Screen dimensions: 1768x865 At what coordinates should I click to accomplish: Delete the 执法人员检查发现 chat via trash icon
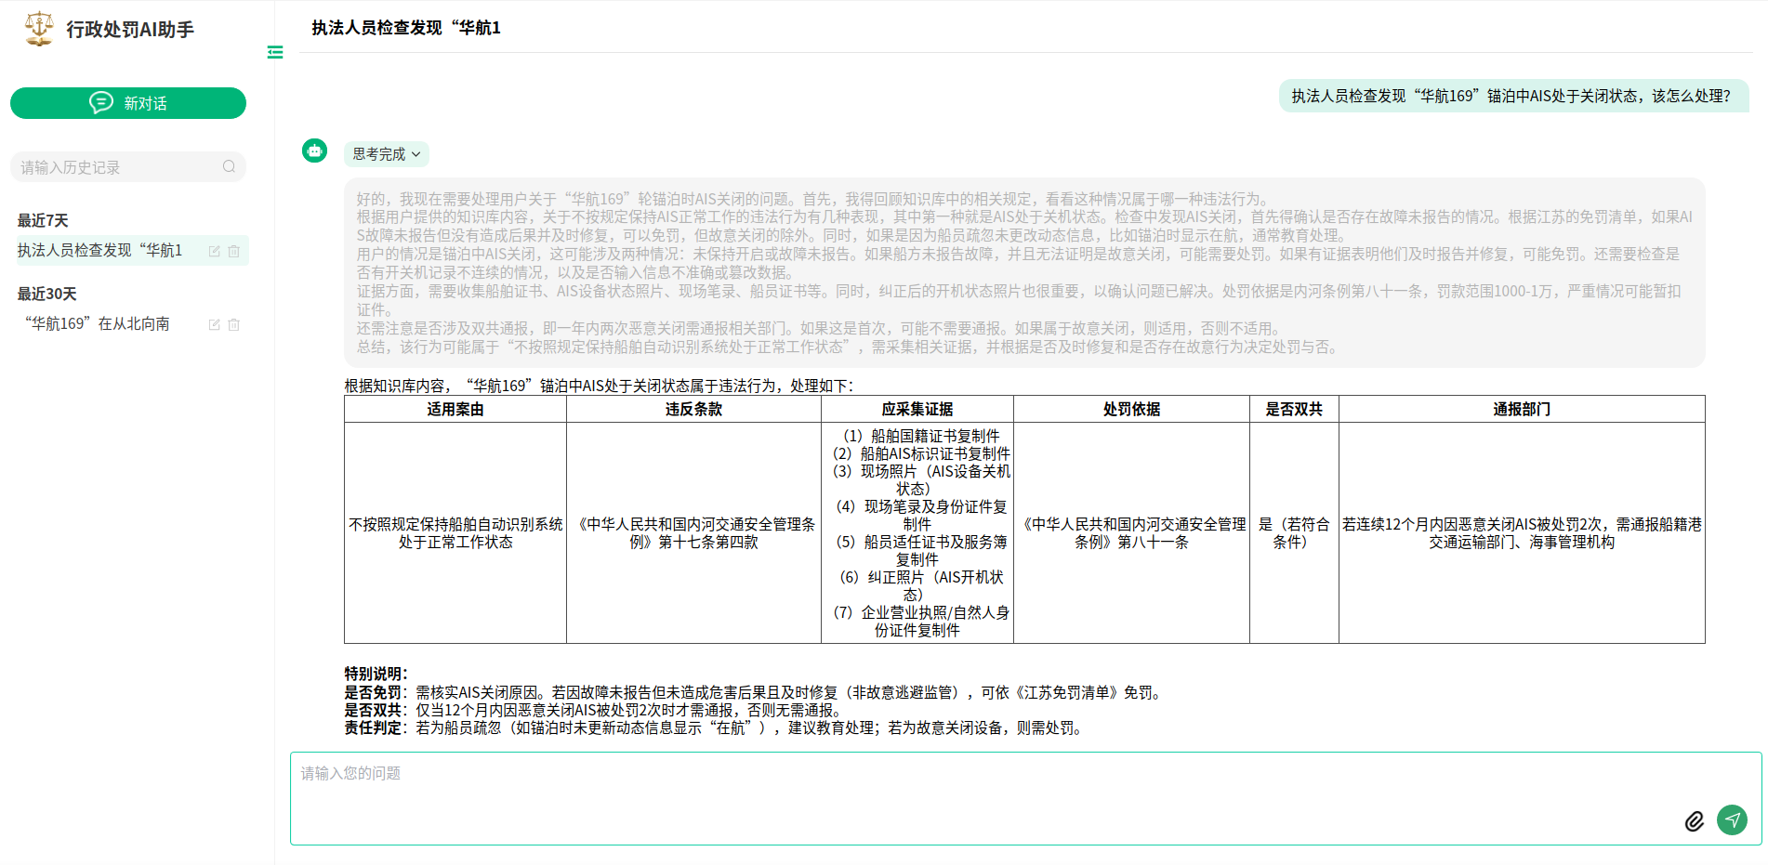(234, 251)
